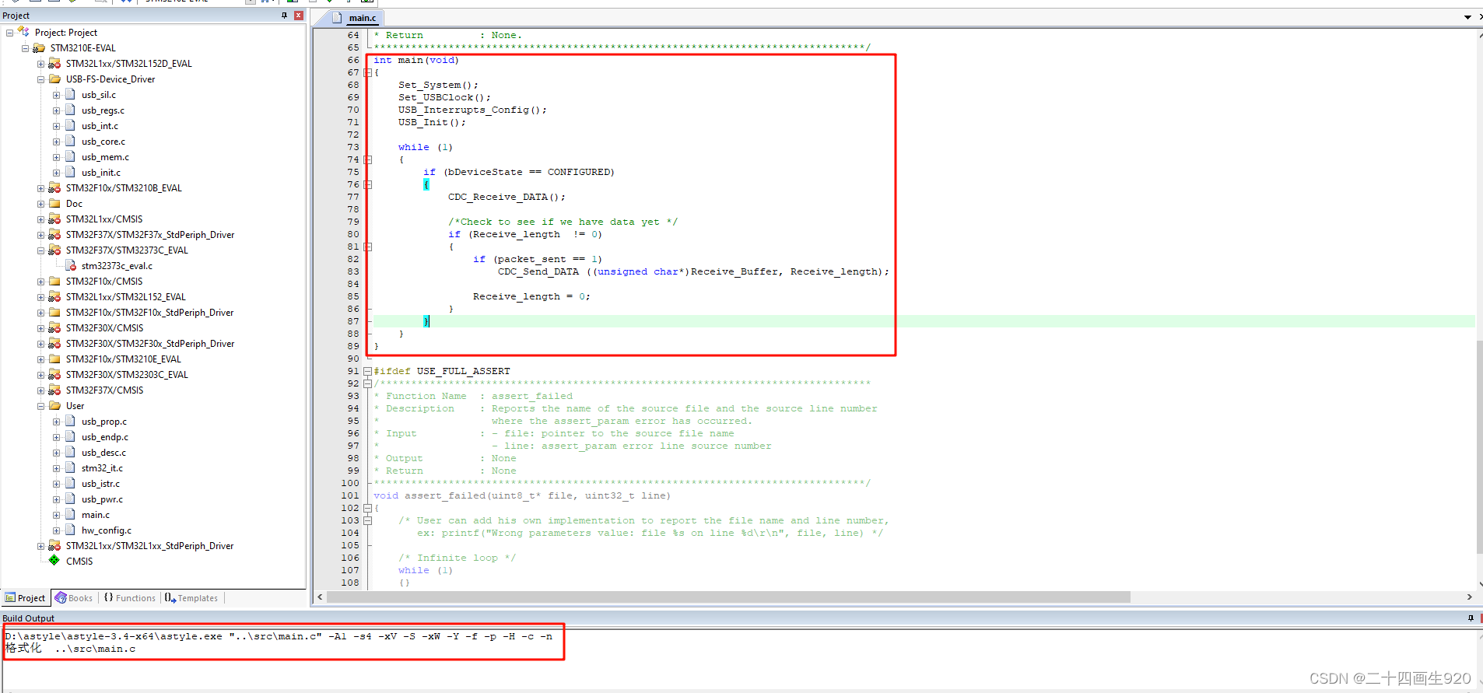Switch to the Functions tab

(x=130, y=598)
